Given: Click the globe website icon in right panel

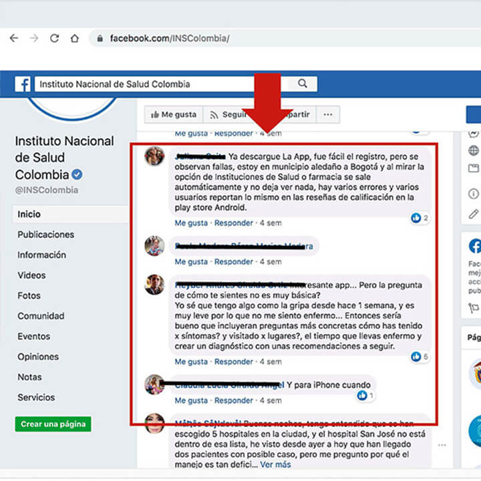Looking at the screenshot, I should tap(474, 150).
